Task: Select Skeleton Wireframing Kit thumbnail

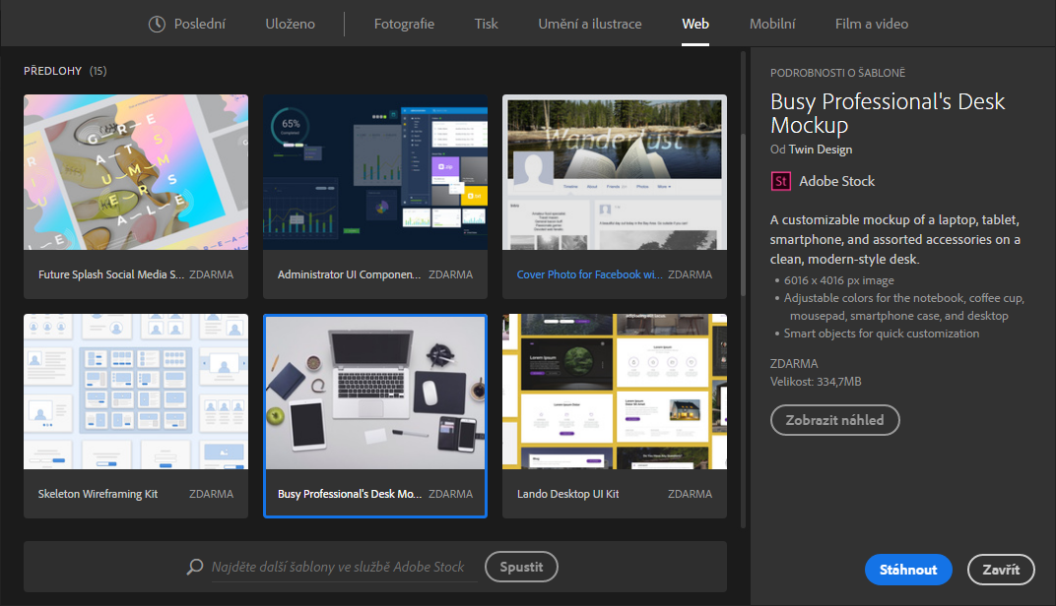Action: 136,392
